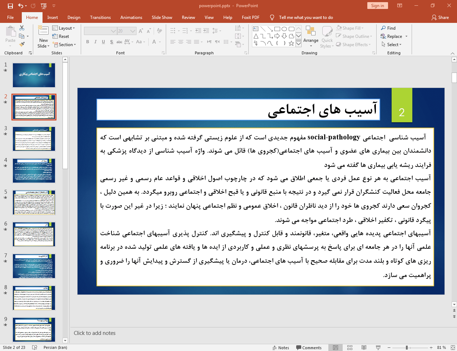Select slide 5 thumbnail

(x=34, y=202)
